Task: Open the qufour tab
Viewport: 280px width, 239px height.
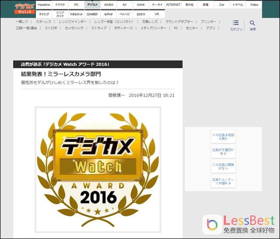Action: 108,14
